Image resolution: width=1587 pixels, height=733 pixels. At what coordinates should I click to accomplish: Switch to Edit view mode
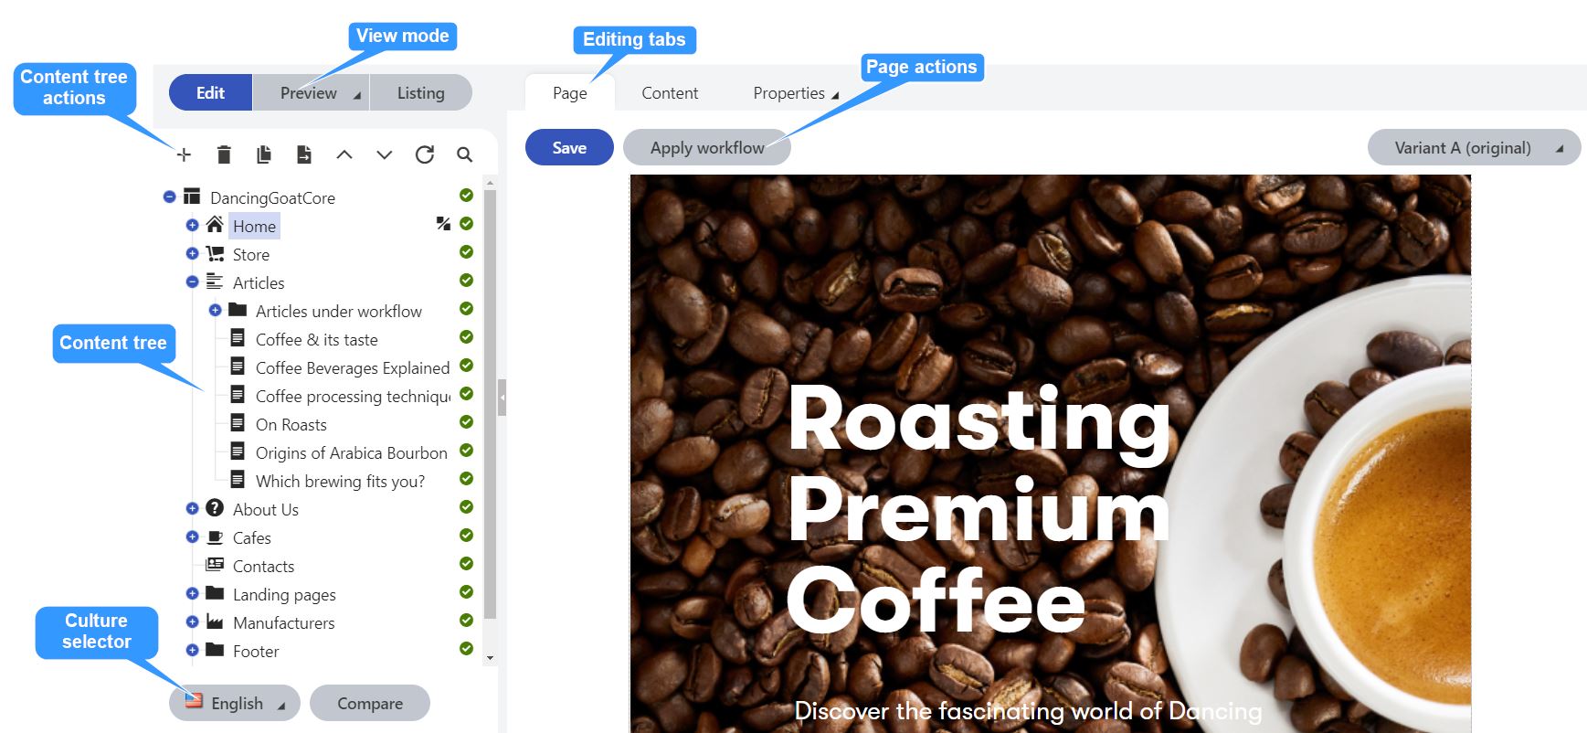(210, 93)
